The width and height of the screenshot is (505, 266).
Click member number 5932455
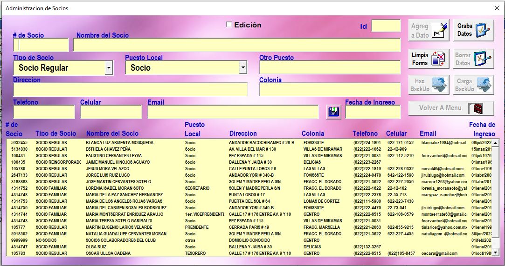tap(19, 143)
